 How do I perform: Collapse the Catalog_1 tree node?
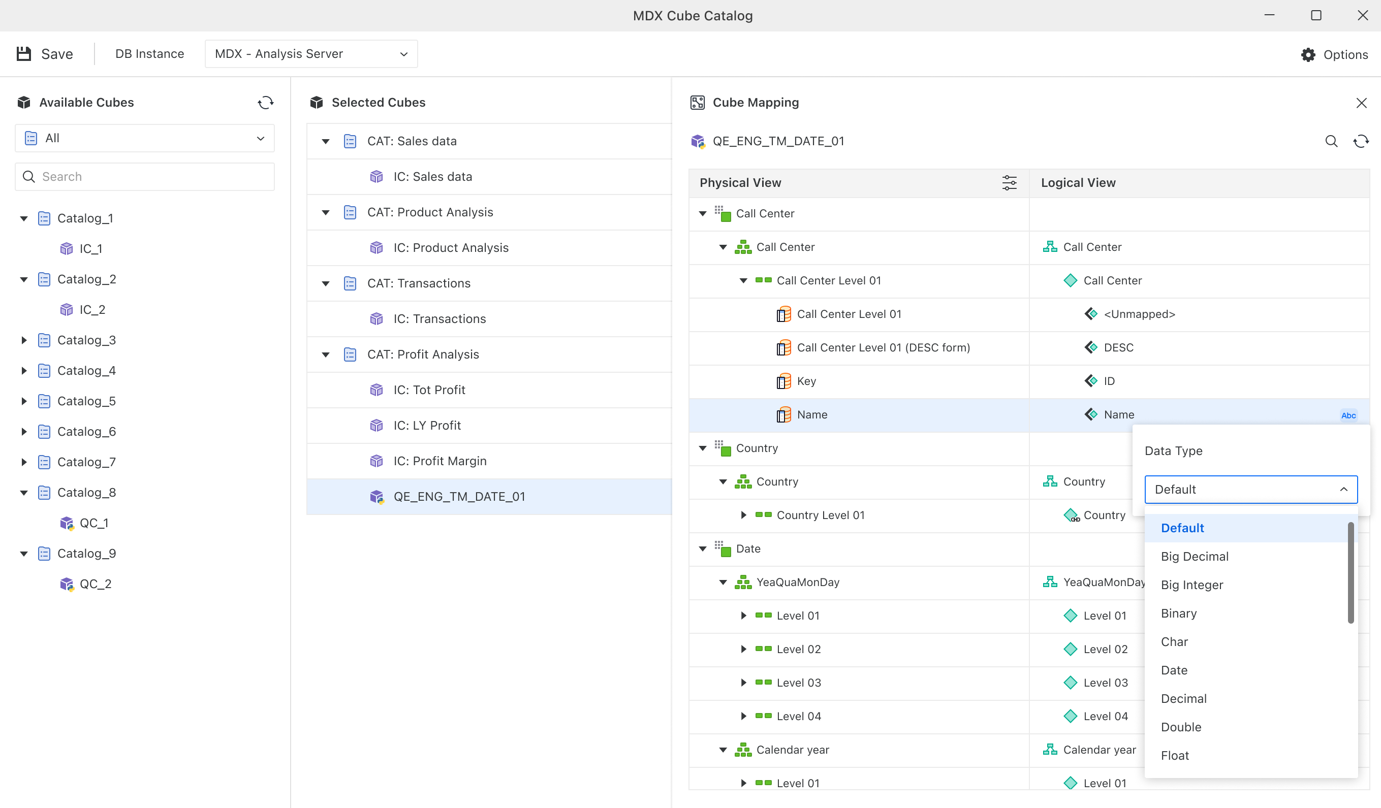(x=23, y=218)
